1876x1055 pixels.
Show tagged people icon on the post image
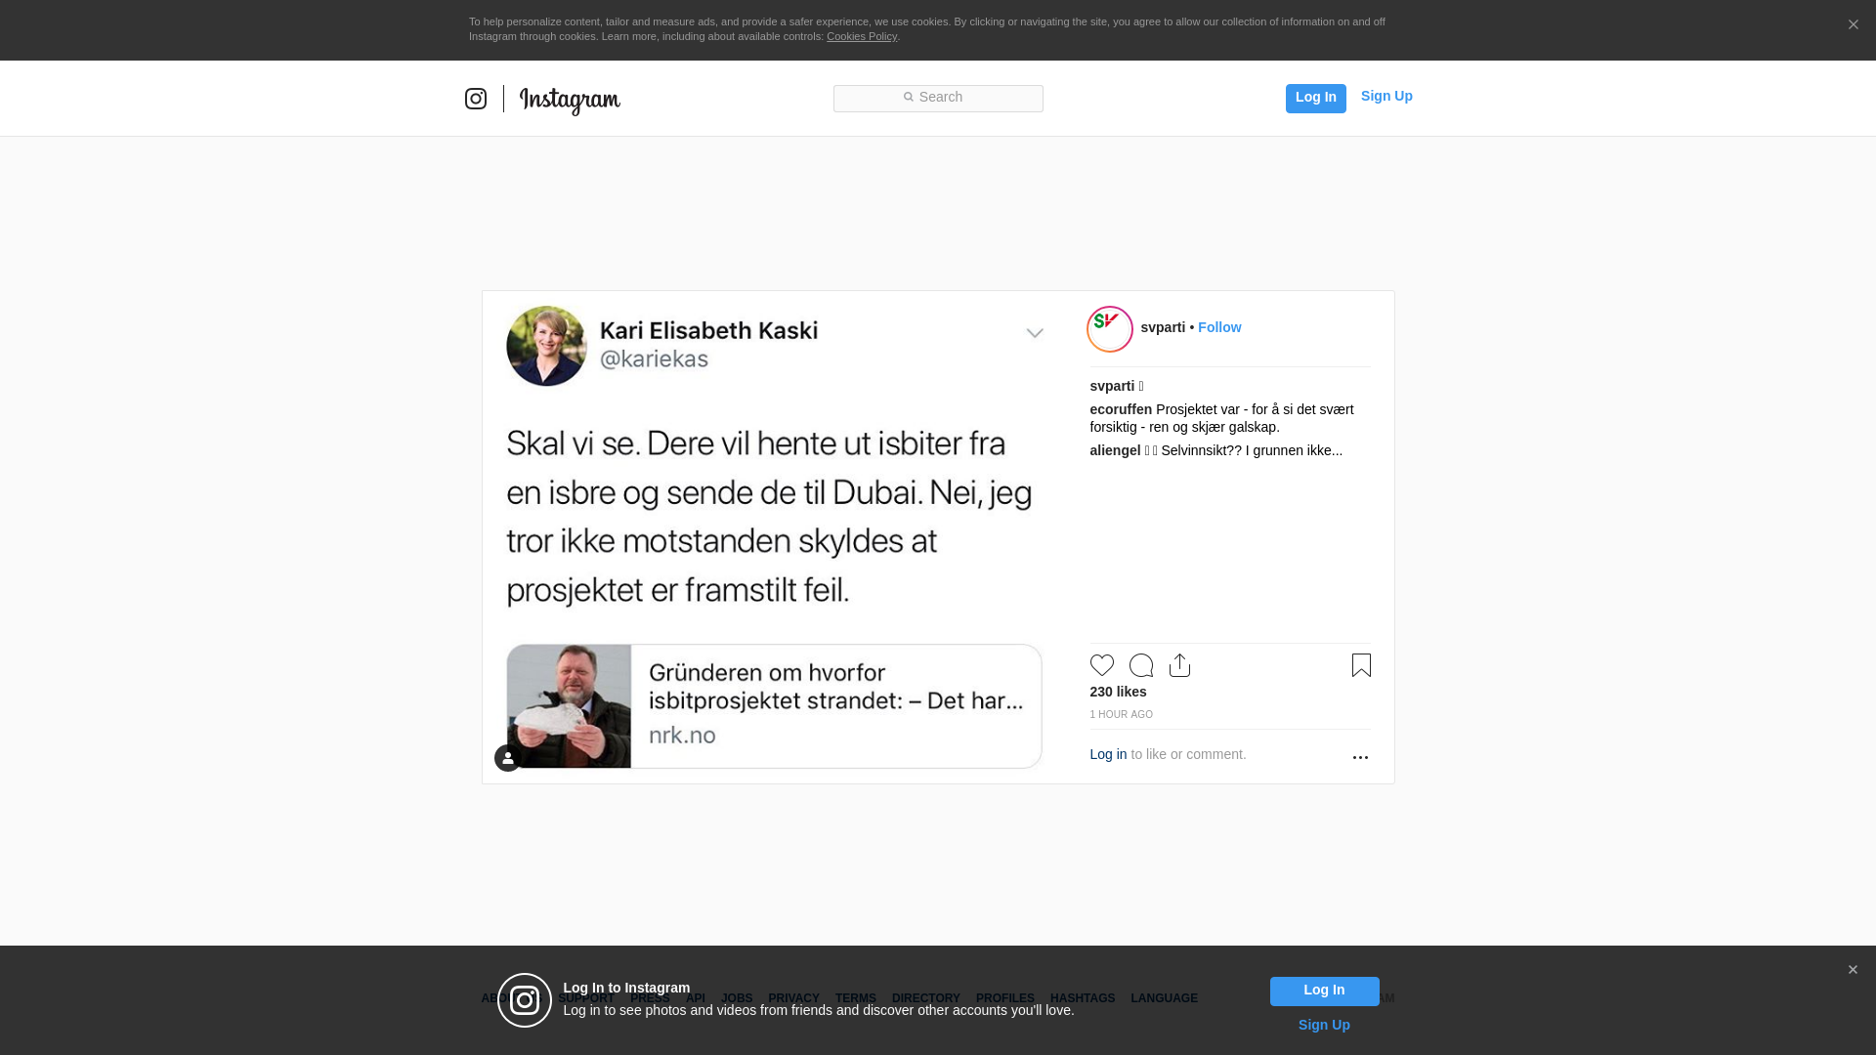508,758
